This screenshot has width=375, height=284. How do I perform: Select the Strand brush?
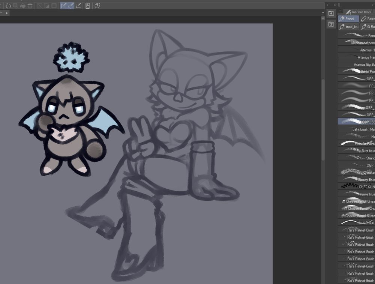tap(356, 158)
